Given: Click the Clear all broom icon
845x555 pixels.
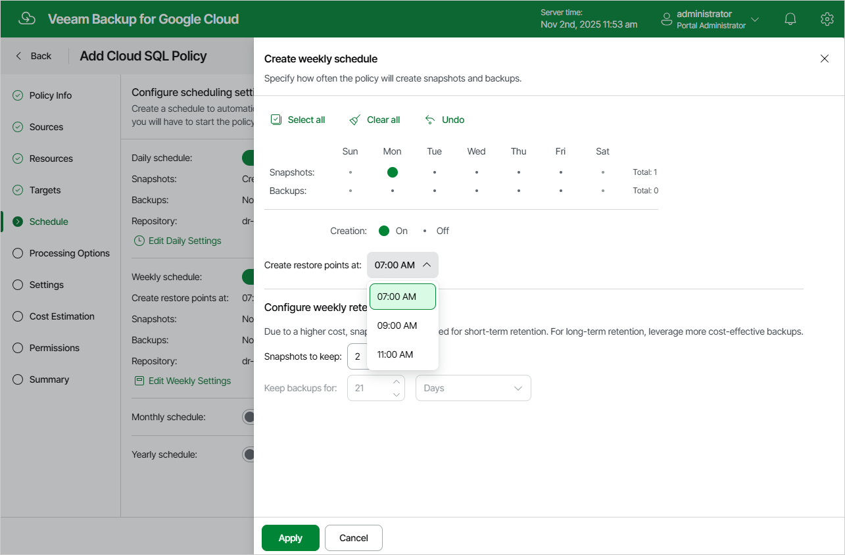Looking at the screenshot, I should pos(355,120).
